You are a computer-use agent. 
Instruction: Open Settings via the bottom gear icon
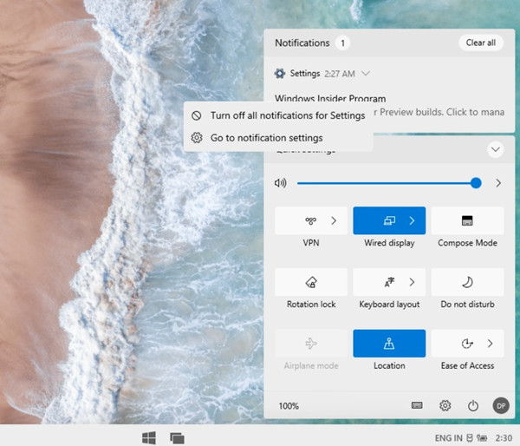(445, 405)
